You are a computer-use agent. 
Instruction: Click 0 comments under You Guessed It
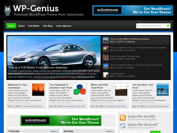coord(69,106)
